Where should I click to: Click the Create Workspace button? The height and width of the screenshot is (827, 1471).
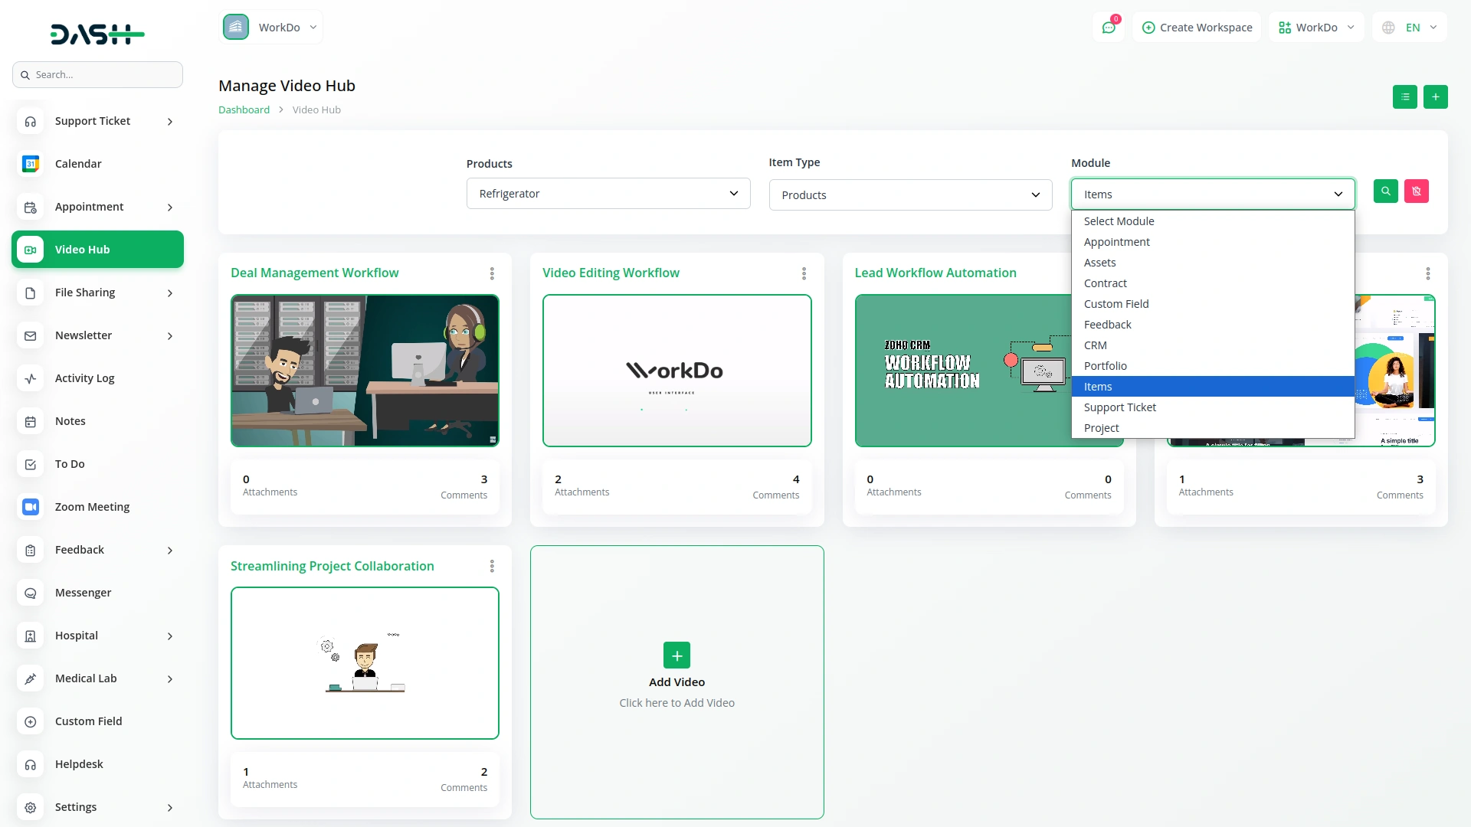[1197, 27]
